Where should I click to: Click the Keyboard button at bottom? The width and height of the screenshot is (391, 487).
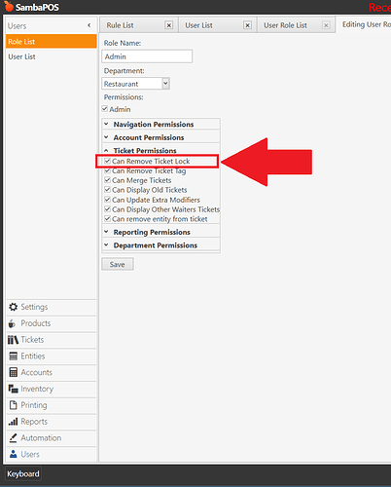pos(23,474)
